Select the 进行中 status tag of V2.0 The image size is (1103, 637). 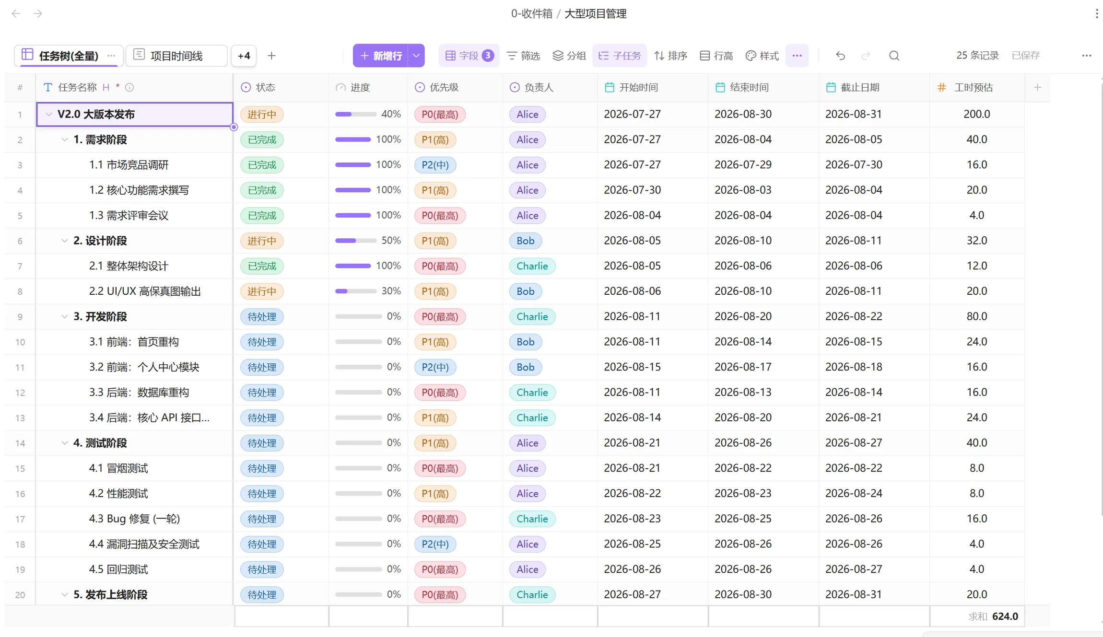point(262,115)
